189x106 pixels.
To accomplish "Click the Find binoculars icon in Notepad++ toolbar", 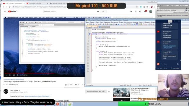I will 116,24.
